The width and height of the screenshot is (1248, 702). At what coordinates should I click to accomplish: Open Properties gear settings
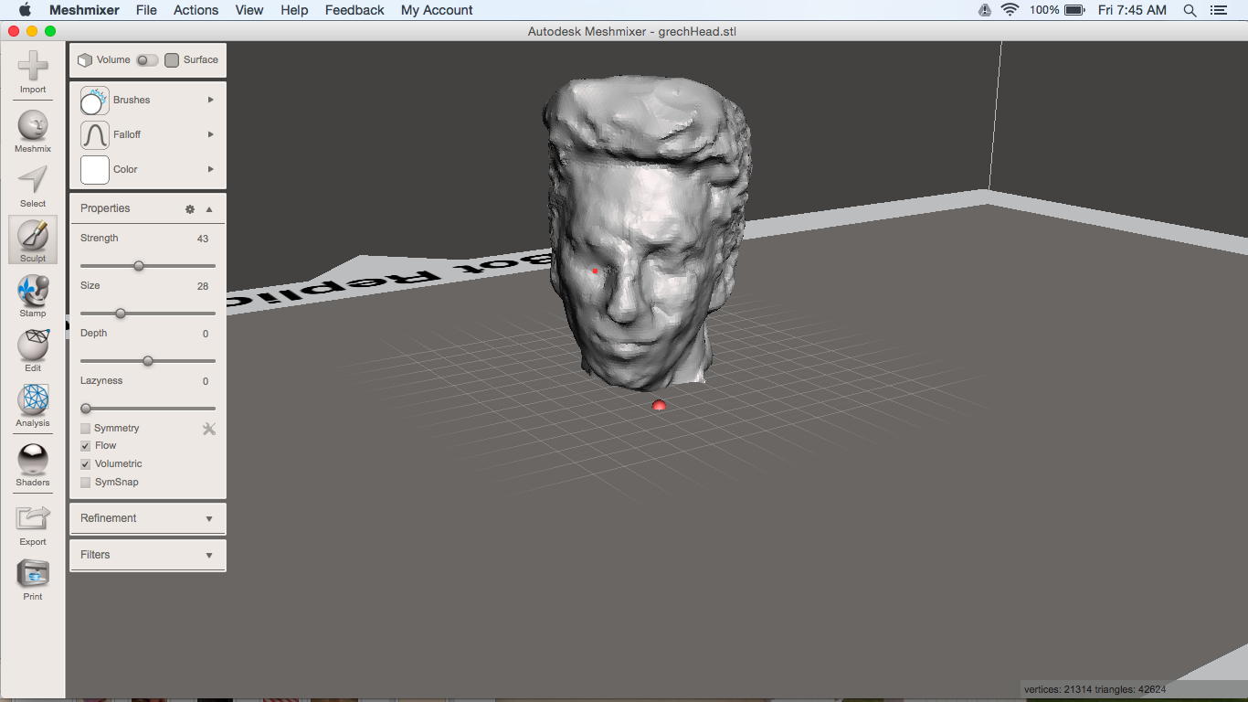190,209
